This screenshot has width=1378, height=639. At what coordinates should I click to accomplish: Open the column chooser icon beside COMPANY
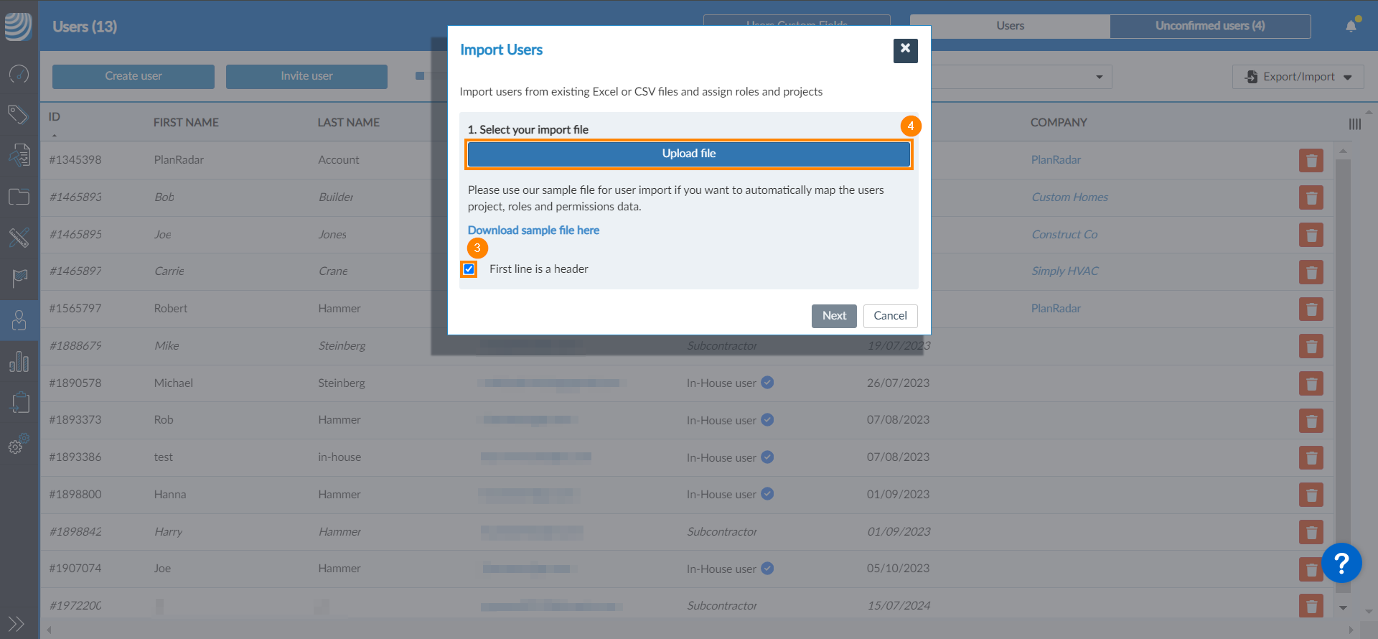[x=1354, y=124]
